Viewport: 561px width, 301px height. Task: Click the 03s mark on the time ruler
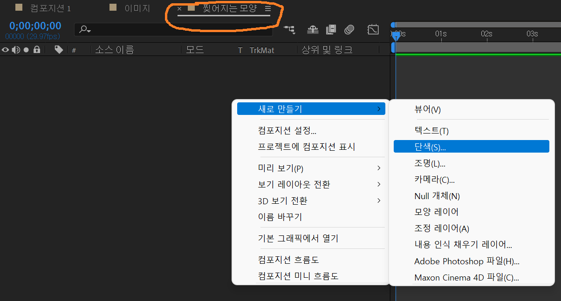click(532, 33)
